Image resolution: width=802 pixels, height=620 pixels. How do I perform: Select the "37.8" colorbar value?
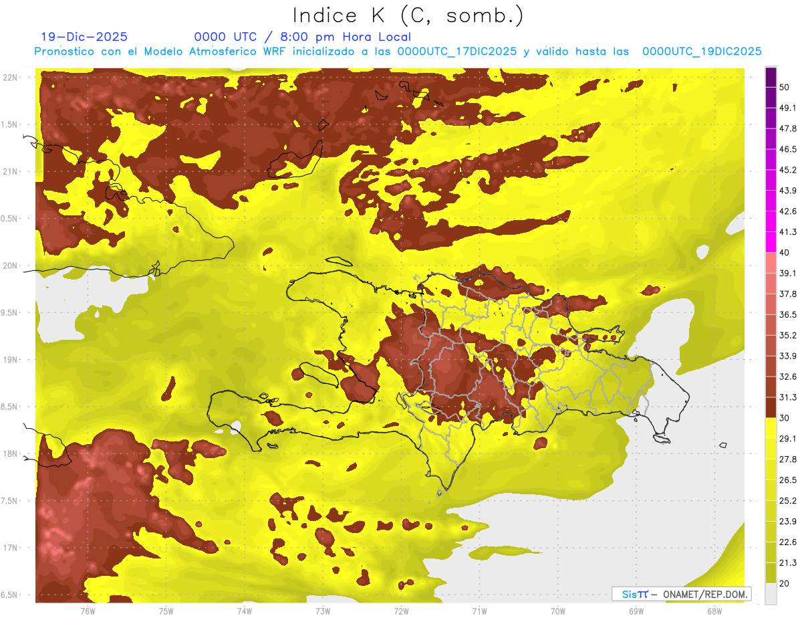[788, 294]
